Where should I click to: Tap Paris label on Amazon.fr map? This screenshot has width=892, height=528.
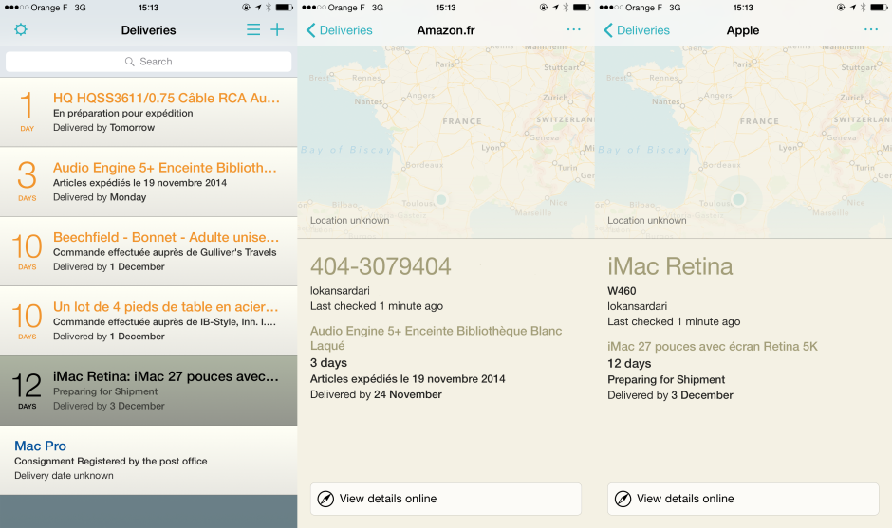point(444,64)
